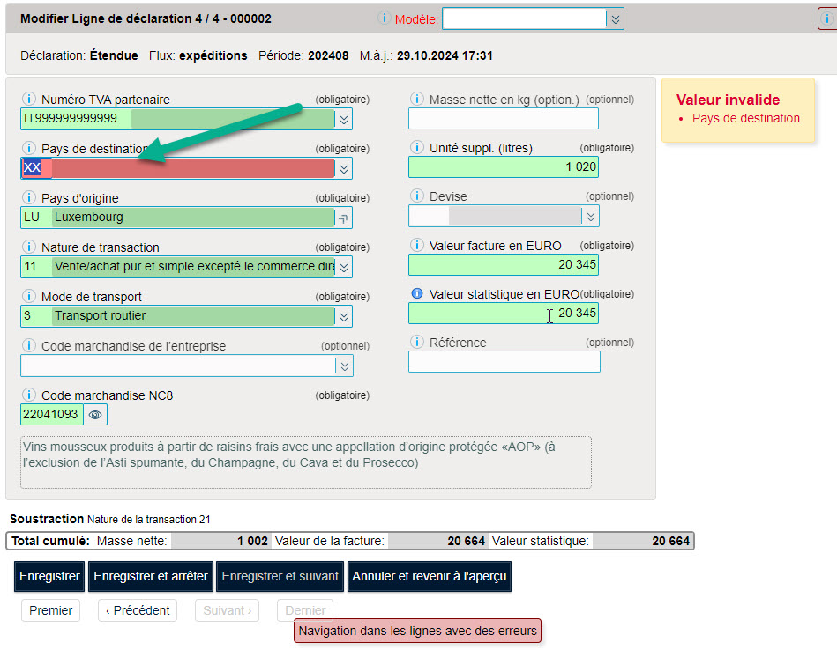Screen dimensions: 837x650
Task: Click the Masse nette en kg input
Action: point(504,118)
